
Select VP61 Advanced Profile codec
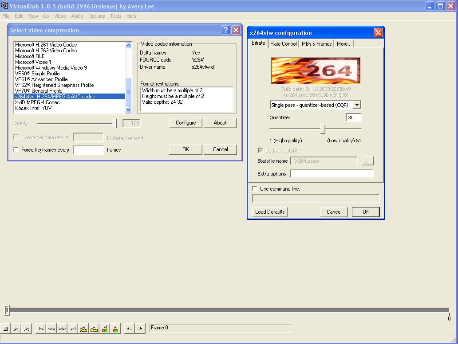pos(70,79)
